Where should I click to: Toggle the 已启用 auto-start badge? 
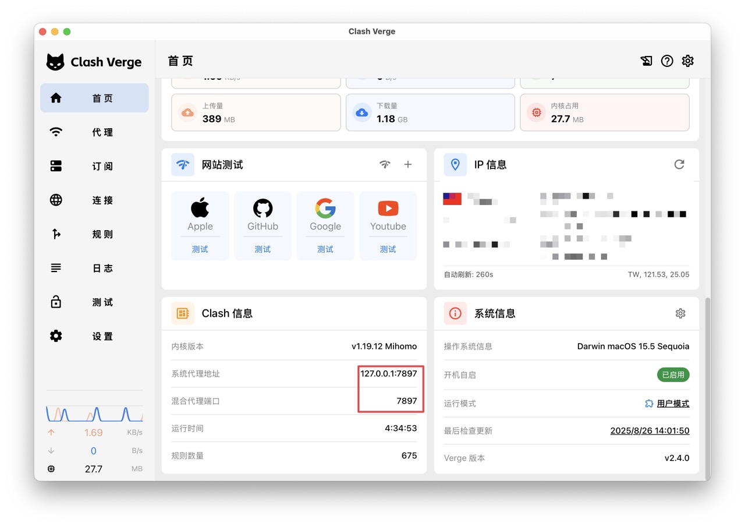pos(673,375)
